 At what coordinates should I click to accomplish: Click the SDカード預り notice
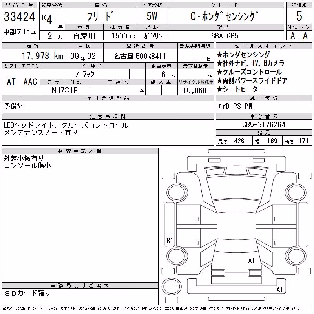tap(27, 293)
